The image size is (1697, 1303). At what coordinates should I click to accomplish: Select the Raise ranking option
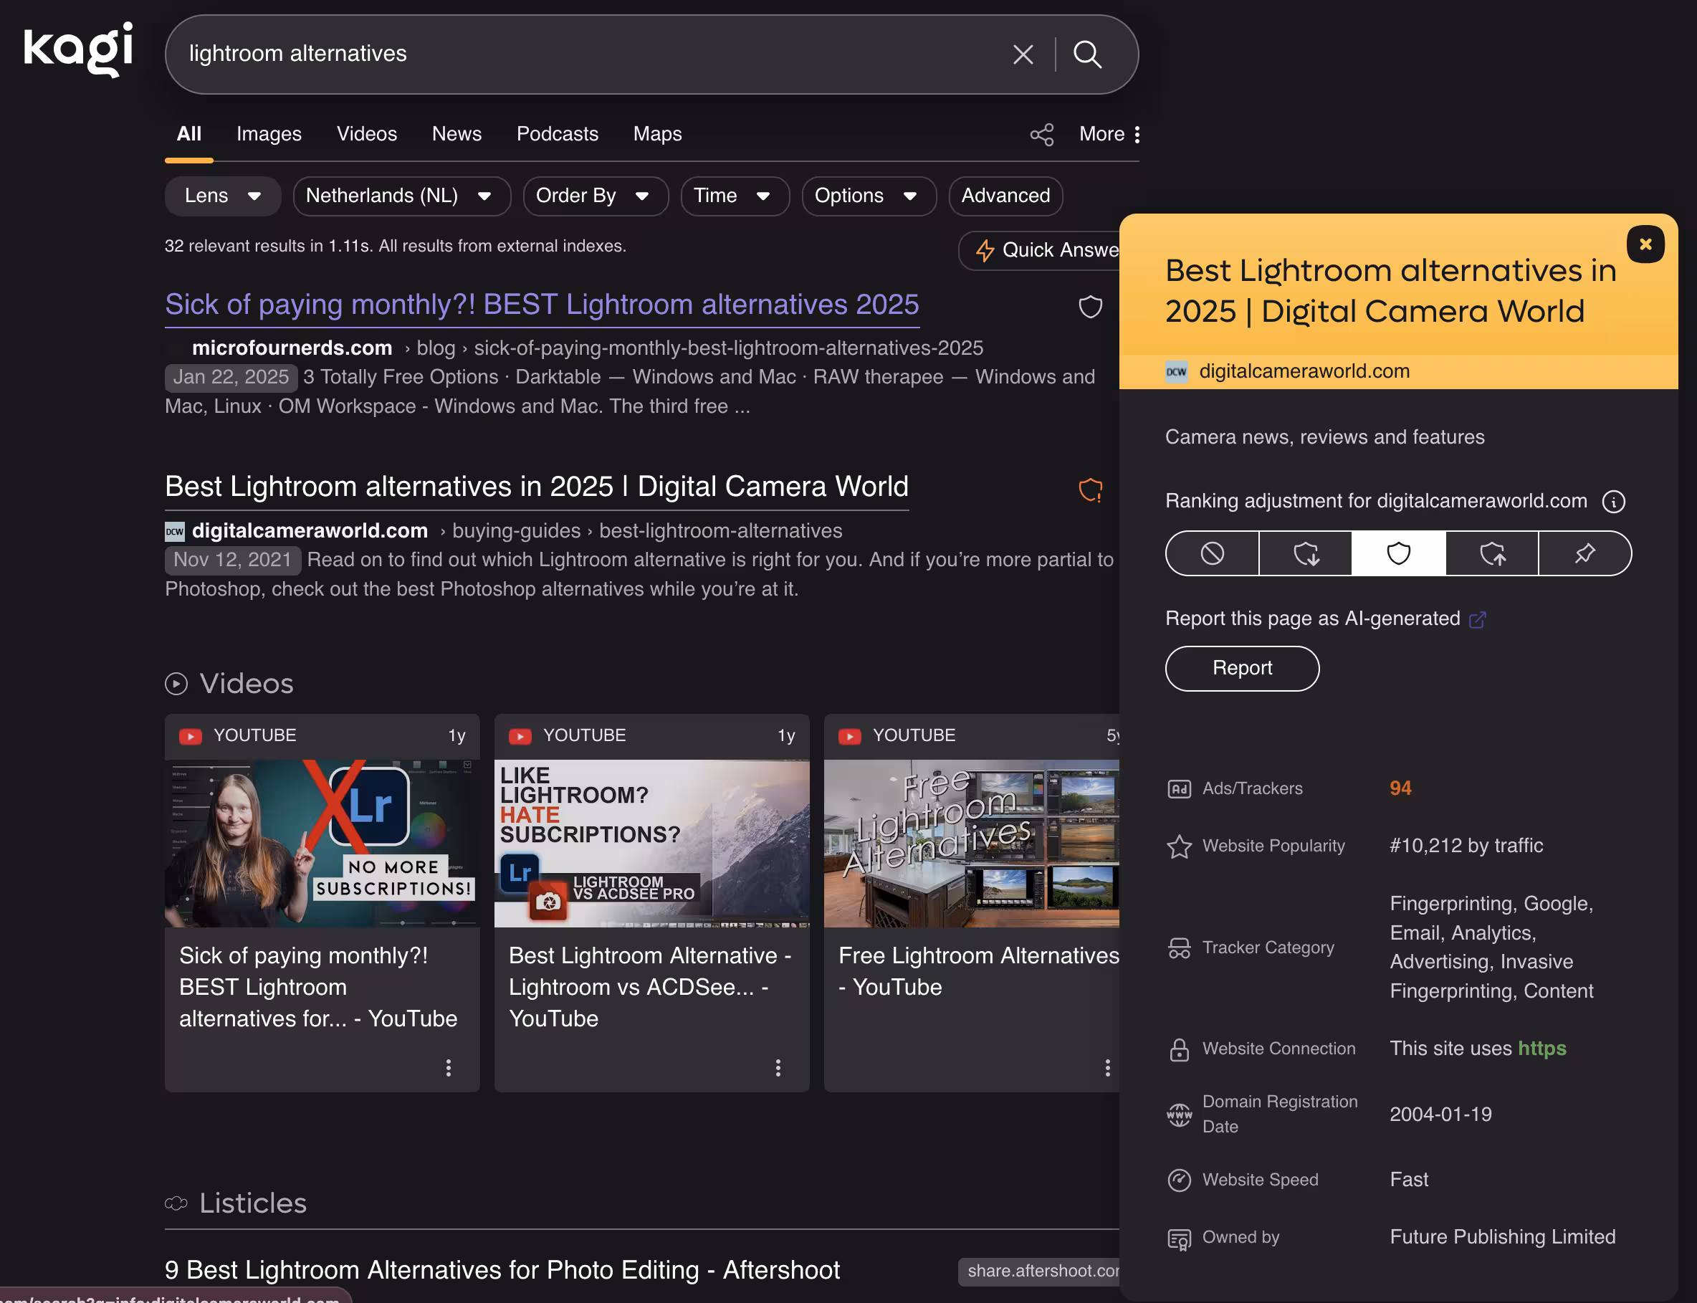pos(1491,554)
